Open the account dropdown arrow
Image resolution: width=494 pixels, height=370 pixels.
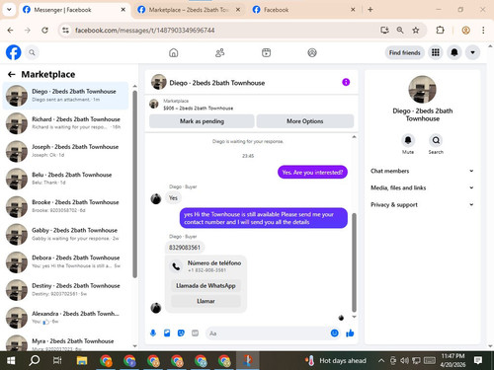pyautogui.click(x=472, y=52)
